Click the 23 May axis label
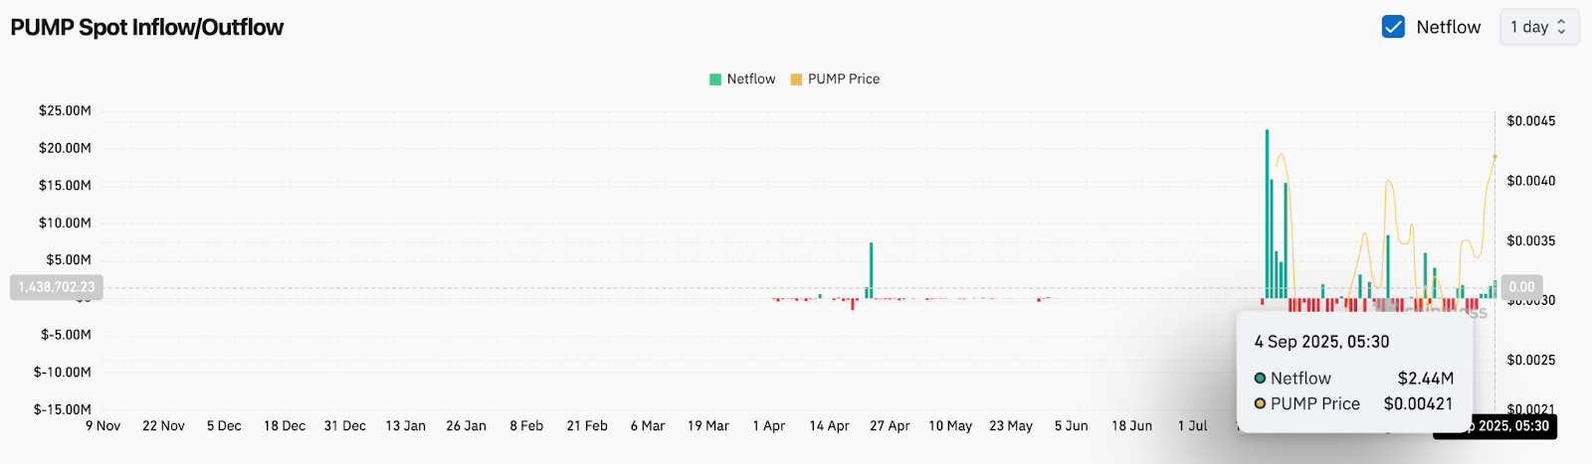This screenshot has width=1592, height=464. click(1011, 425)
